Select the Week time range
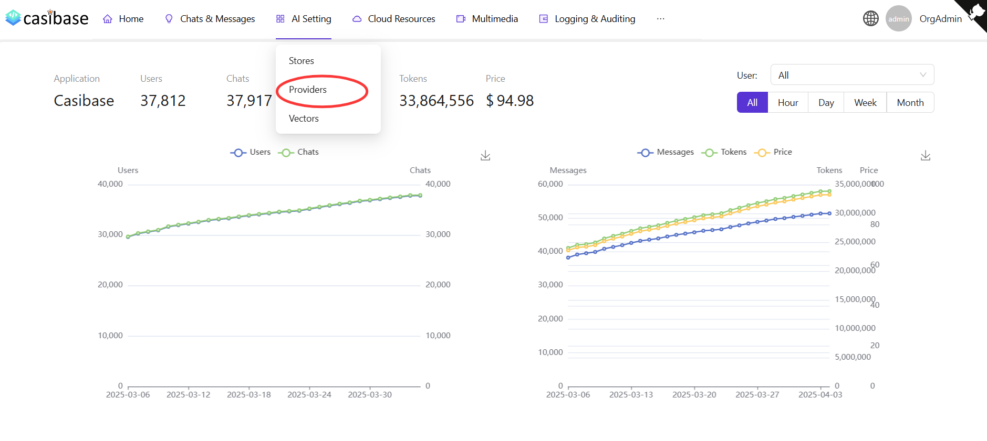 pos(865,103)
